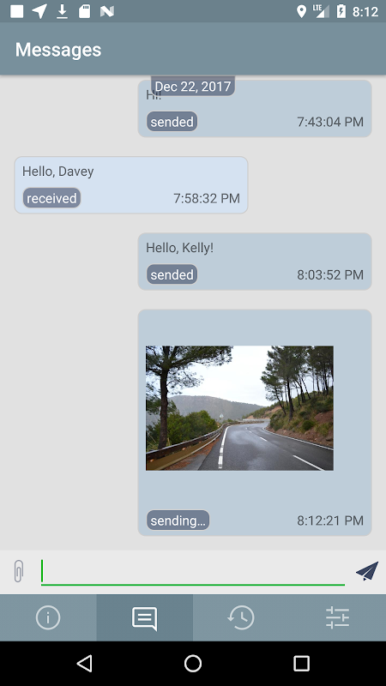Open the settings sliders tab

pos(337,617)
